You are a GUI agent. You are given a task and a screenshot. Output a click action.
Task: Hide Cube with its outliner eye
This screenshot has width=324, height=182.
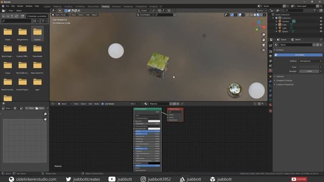[x=321, y=25]
